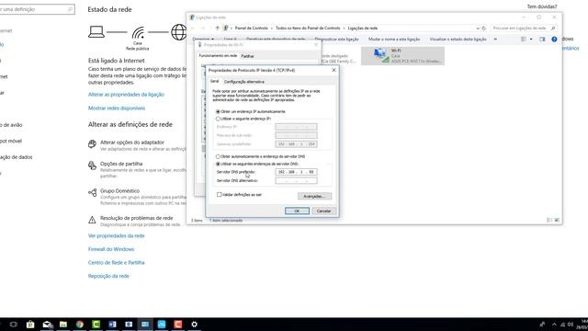Screen dimensions: 588x331
Task: Expand the address bar history dropdown
Action: click(478, 29)
